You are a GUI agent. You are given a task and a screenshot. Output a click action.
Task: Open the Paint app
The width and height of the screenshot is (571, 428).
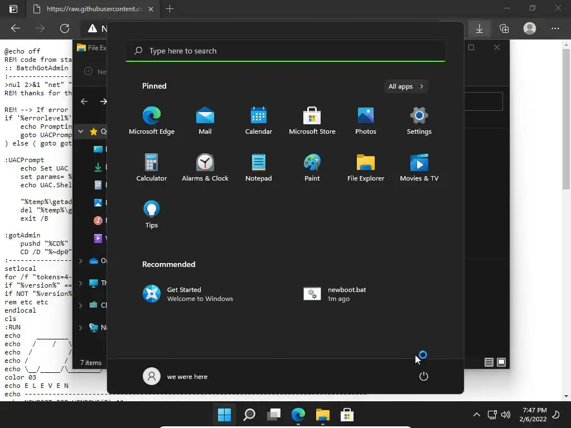point(312,167)
